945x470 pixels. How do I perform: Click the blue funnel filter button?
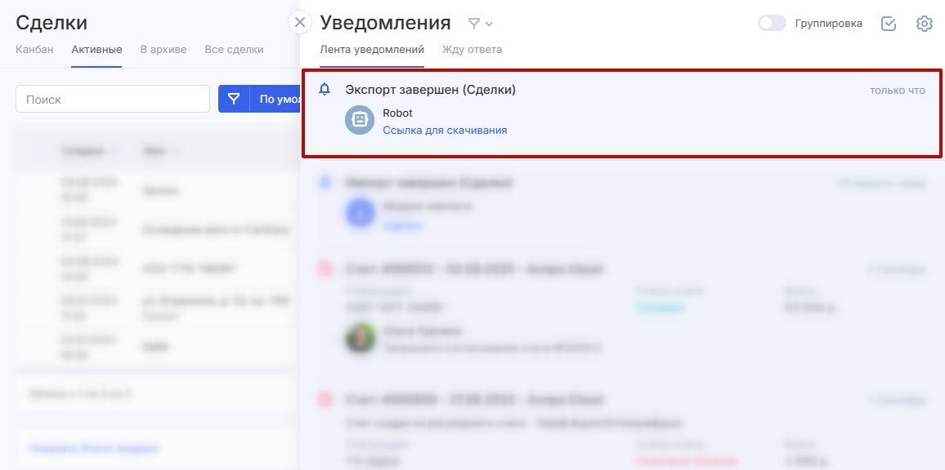234,99
